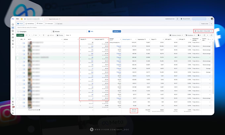This screenshot has width=225, height=135.
Task: Click the Edit button
Action: (35, 35)
